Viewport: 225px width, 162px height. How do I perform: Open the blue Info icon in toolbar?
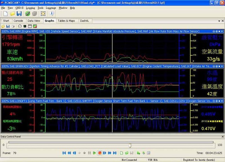[52, 13]
